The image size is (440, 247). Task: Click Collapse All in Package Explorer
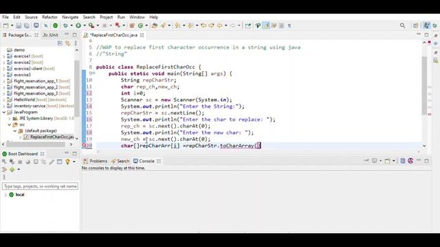[60, 43]
